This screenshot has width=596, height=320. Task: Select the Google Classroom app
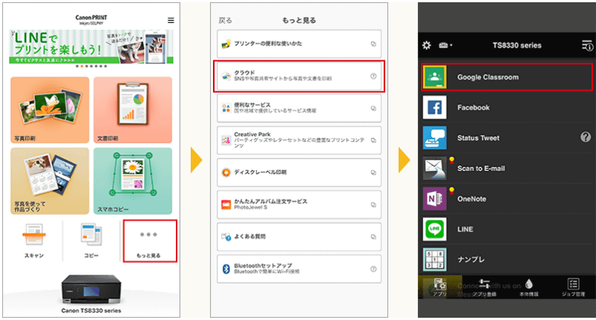click(507, 77)
